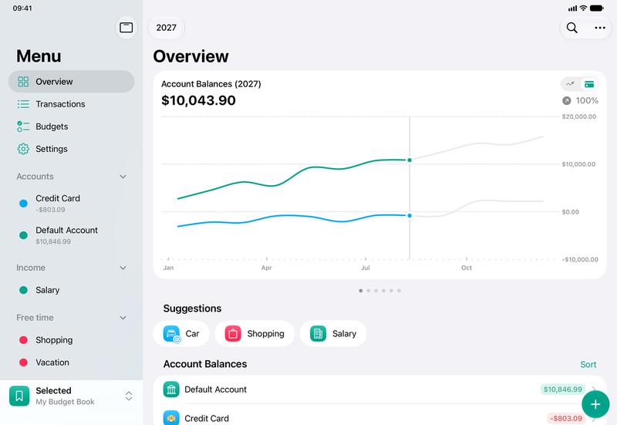Click the Overview grid icon in menu
Viewport: 617px width, 425px height.
coord(23,82)
